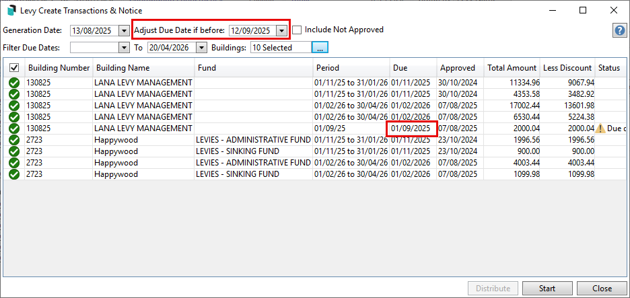Click the green check icon for the 900.00 row

(x=14, y=151)
